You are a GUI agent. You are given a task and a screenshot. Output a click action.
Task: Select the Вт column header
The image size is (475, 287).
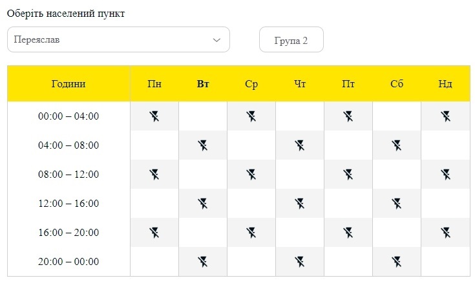click(203, 83)
